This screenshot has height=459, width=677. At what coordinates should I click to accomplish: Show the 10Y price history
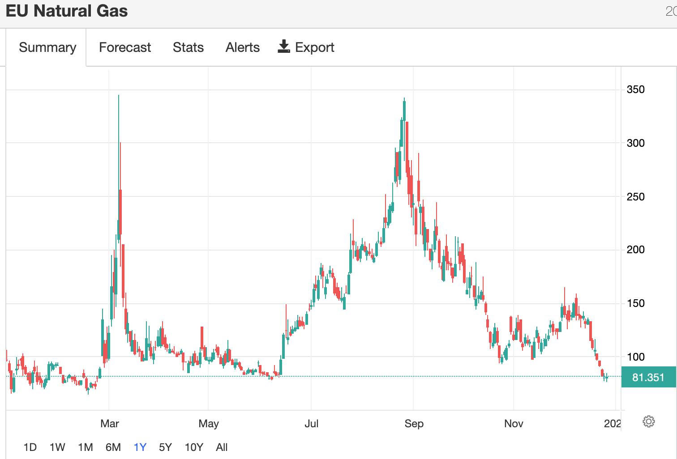[x=194, y=447]
